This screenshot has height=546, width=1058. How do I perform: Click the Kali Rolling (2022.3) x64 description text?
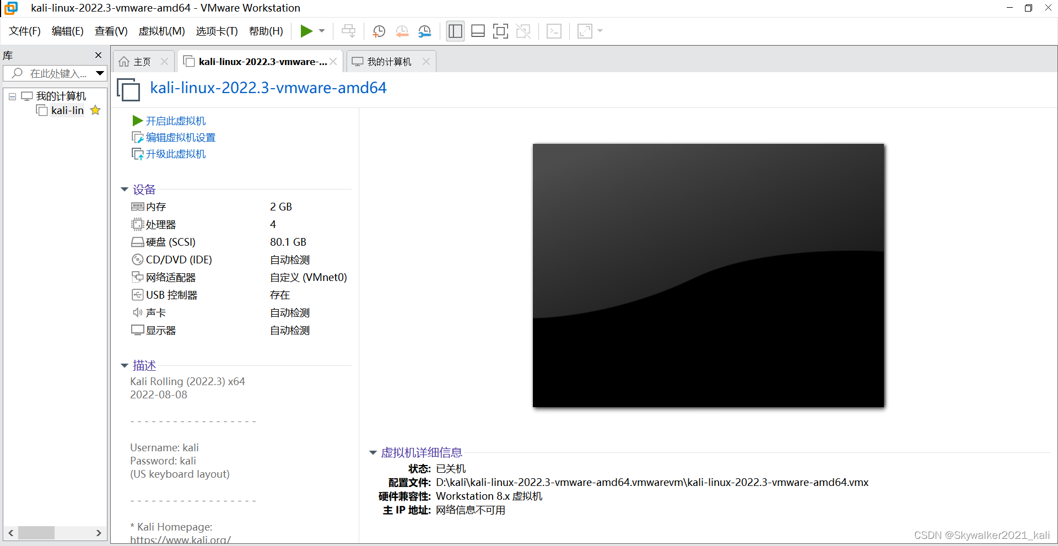pyautogui.click(x=187, y=381)
